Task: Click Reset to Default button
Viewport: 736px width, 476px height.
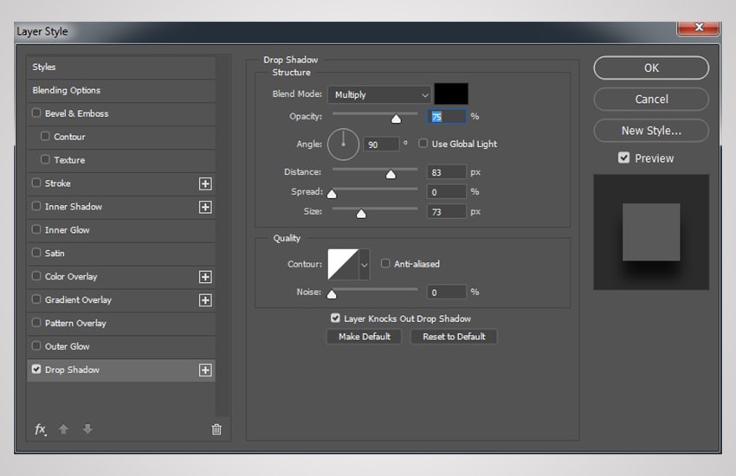Action: (x=454, y=337)
